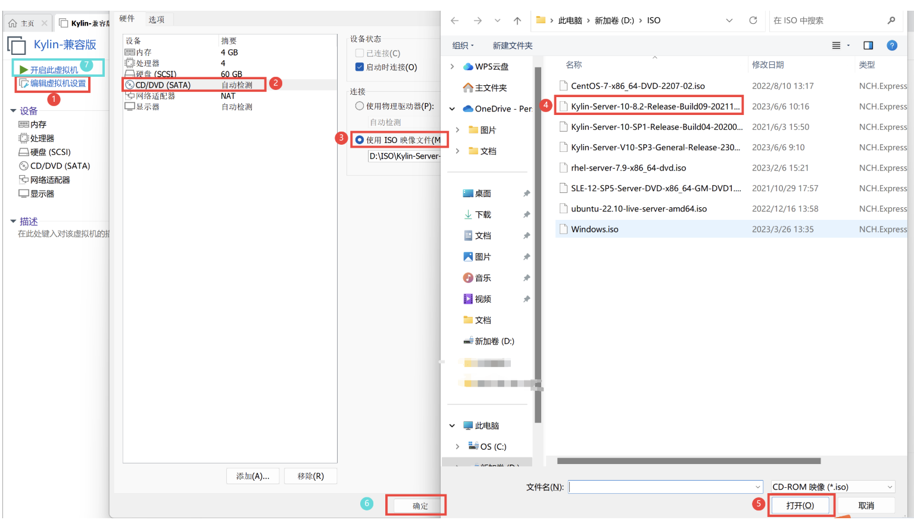Click 添加(A)... button

(252, 476)
